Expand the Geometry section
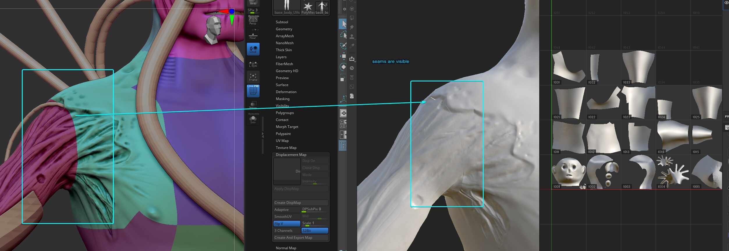This screenshot has height=251, width=729. [x=284, y=29]
